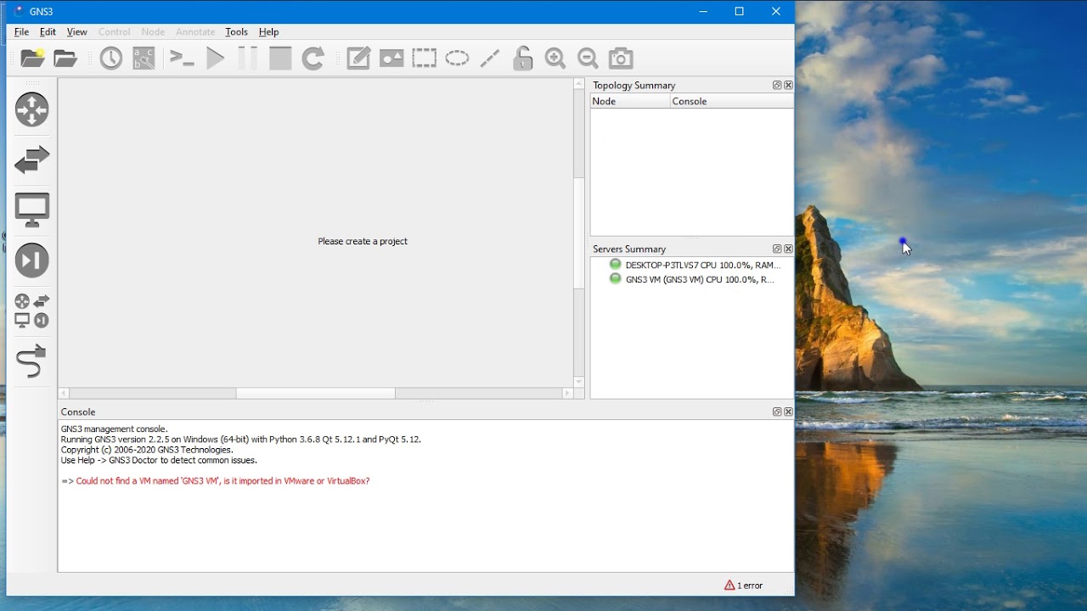Select the Draw an ellipse tool

coord(457,58)
